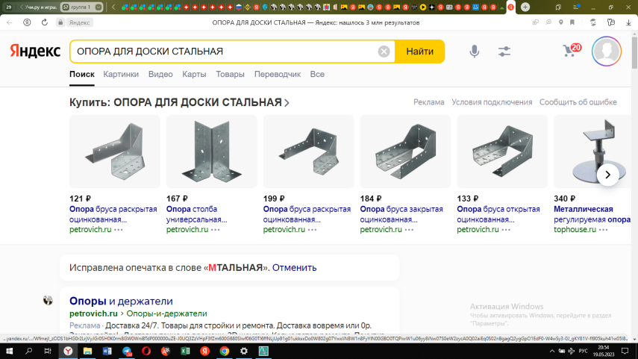This screenshot has width=638, height=359.
Task: Open the notification center icon
Action: (625, 351)
